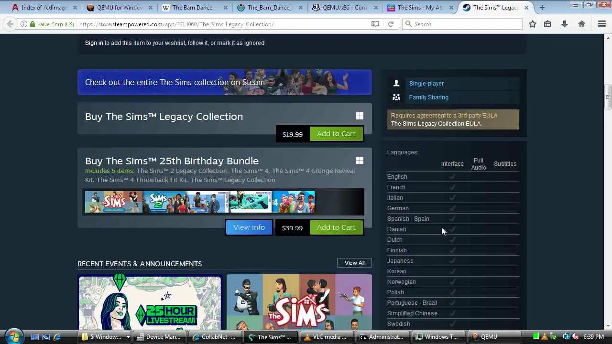612x344 pixels.
Task: Open The Sims announcement card image
Action: (299, 302)
